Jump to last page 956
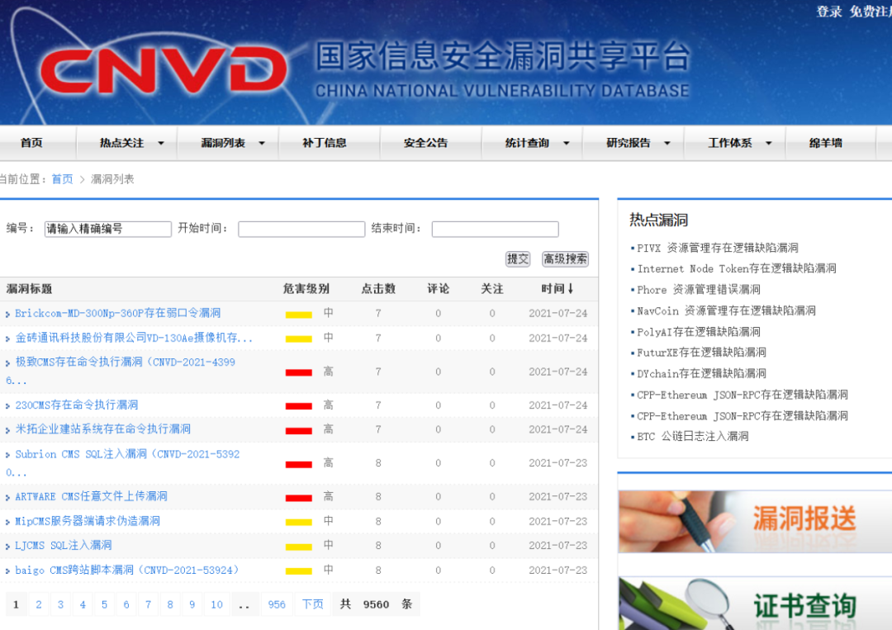 click(x=277, y=604)
